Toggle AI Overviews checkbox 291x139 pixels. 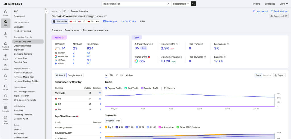point(160,127)
